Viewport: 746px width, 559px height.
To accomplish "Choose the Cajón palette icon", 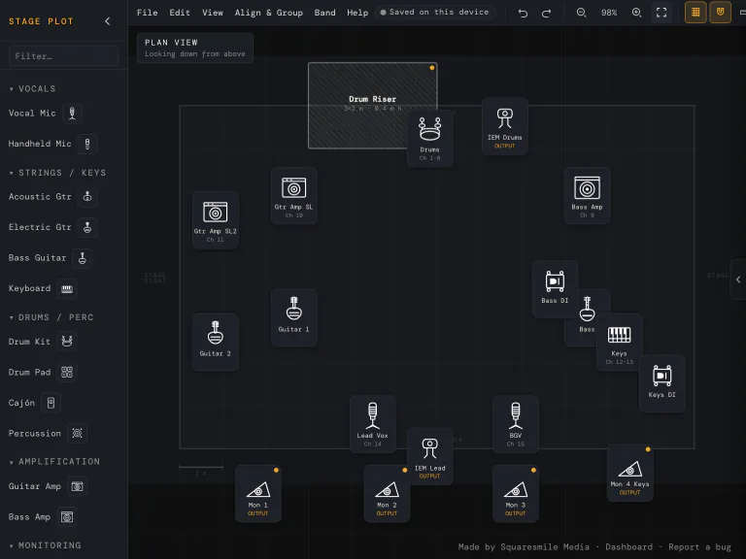I will [x=51, y=403].
